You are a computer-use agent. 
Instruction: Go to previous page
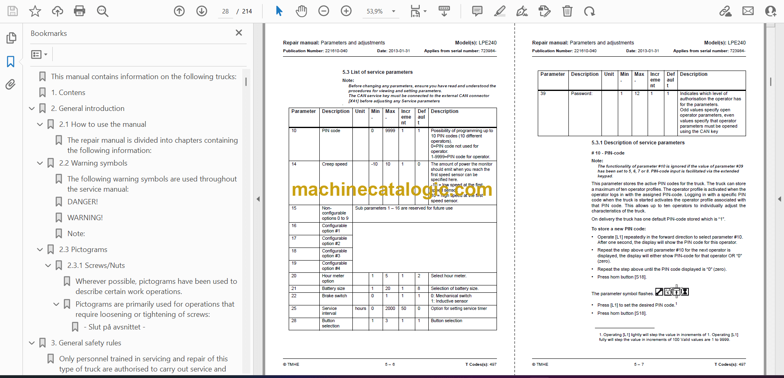tap(179, 11)
